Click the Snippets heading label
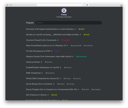128x108 pixels. 30,23
